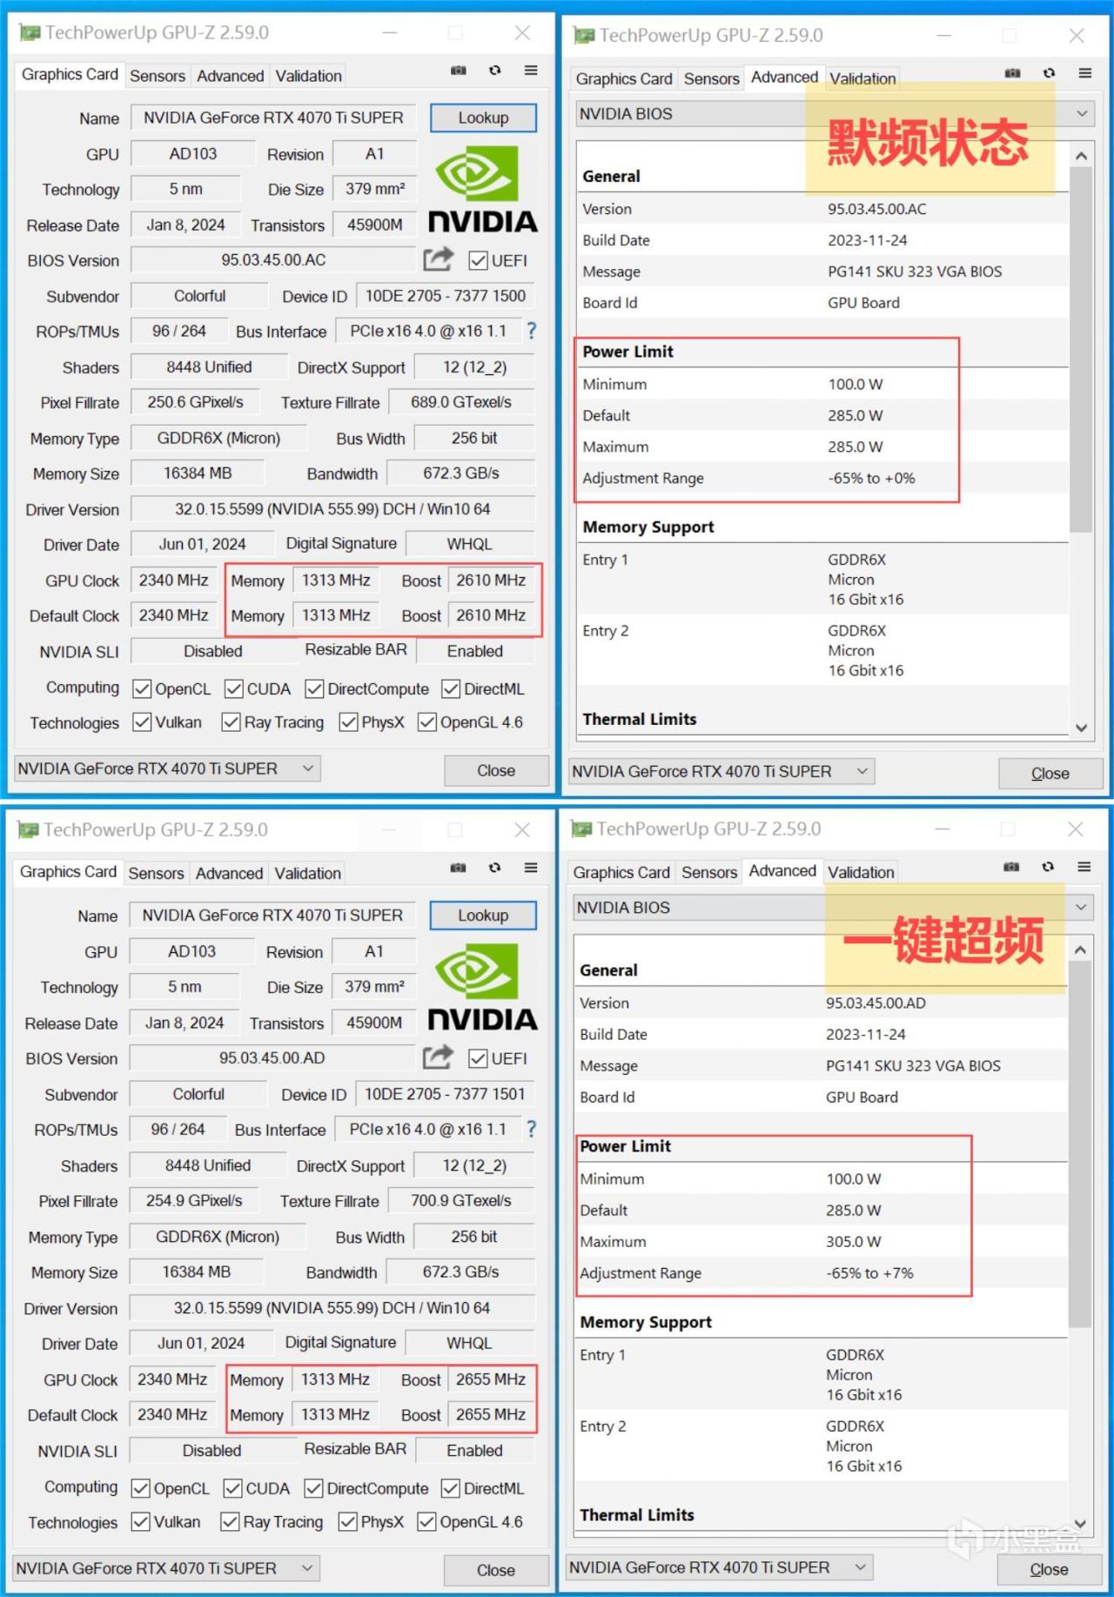This screenshot has width=1114, height=1597.
Task: Click the camera screenshot icon in 默频状态 window
Action: pyautogui.click(x=1012, y=73)
